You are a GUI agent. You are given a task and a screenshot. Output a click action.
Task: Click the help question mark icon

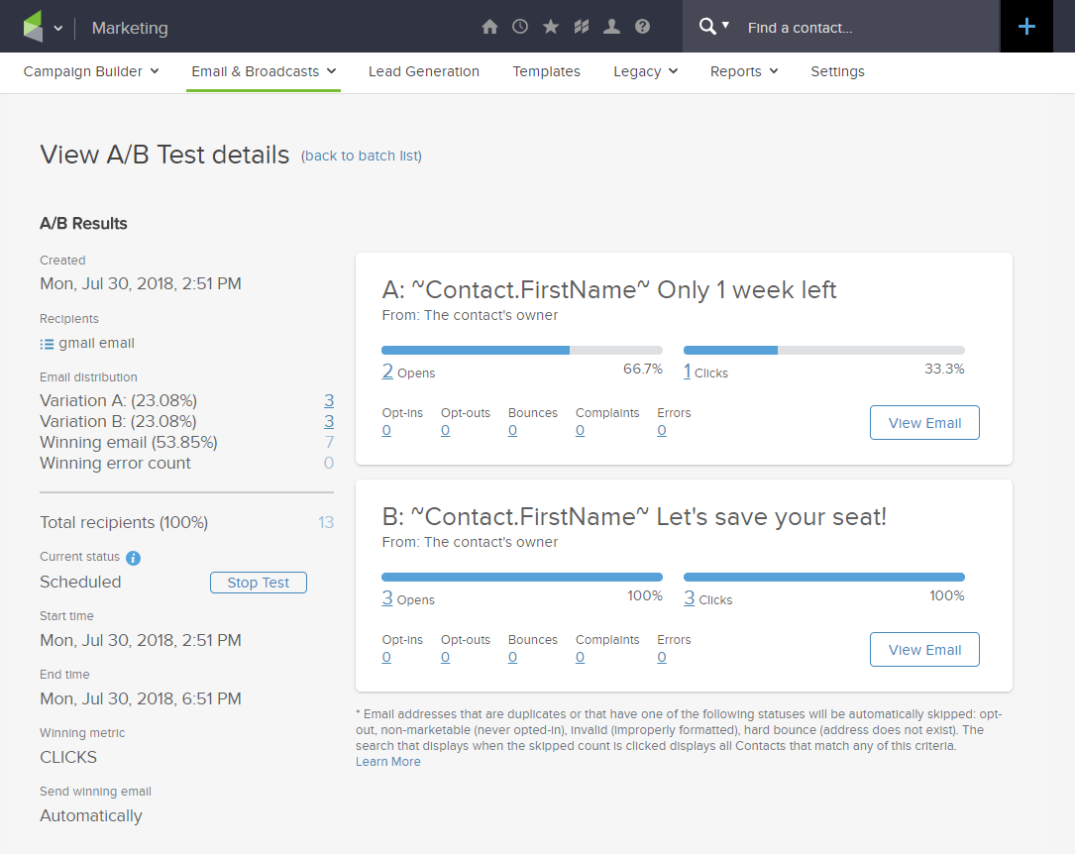coord(642,27)
